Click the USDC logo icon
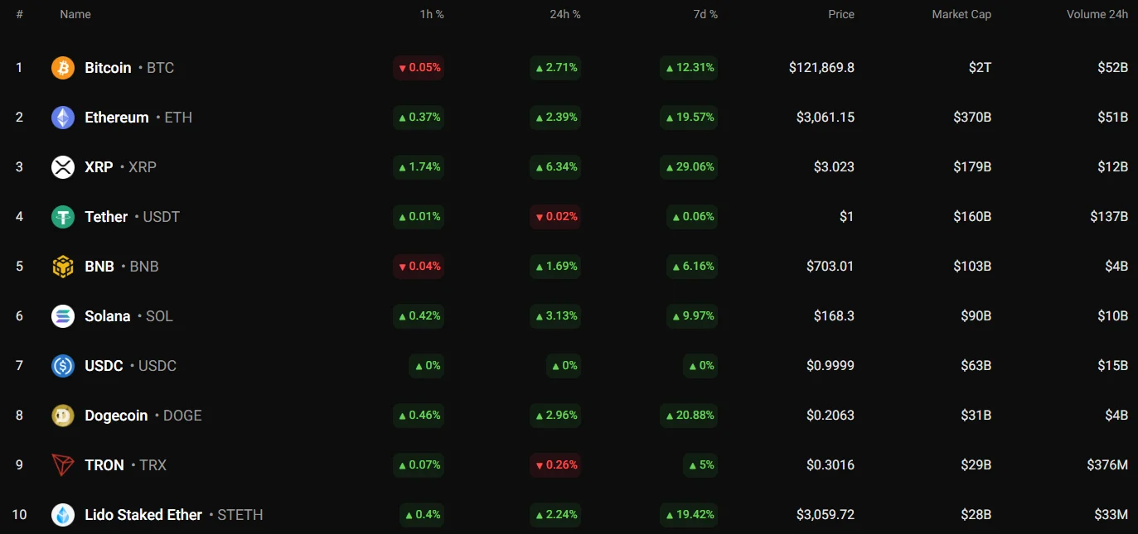The width and height of the screenshot is (1138, 534). pyautogui.click(x=63, y=366)
